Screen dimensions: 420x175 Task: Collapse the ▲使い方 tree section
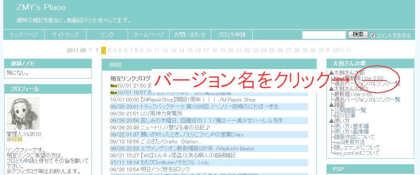click(x=339, y=121)
